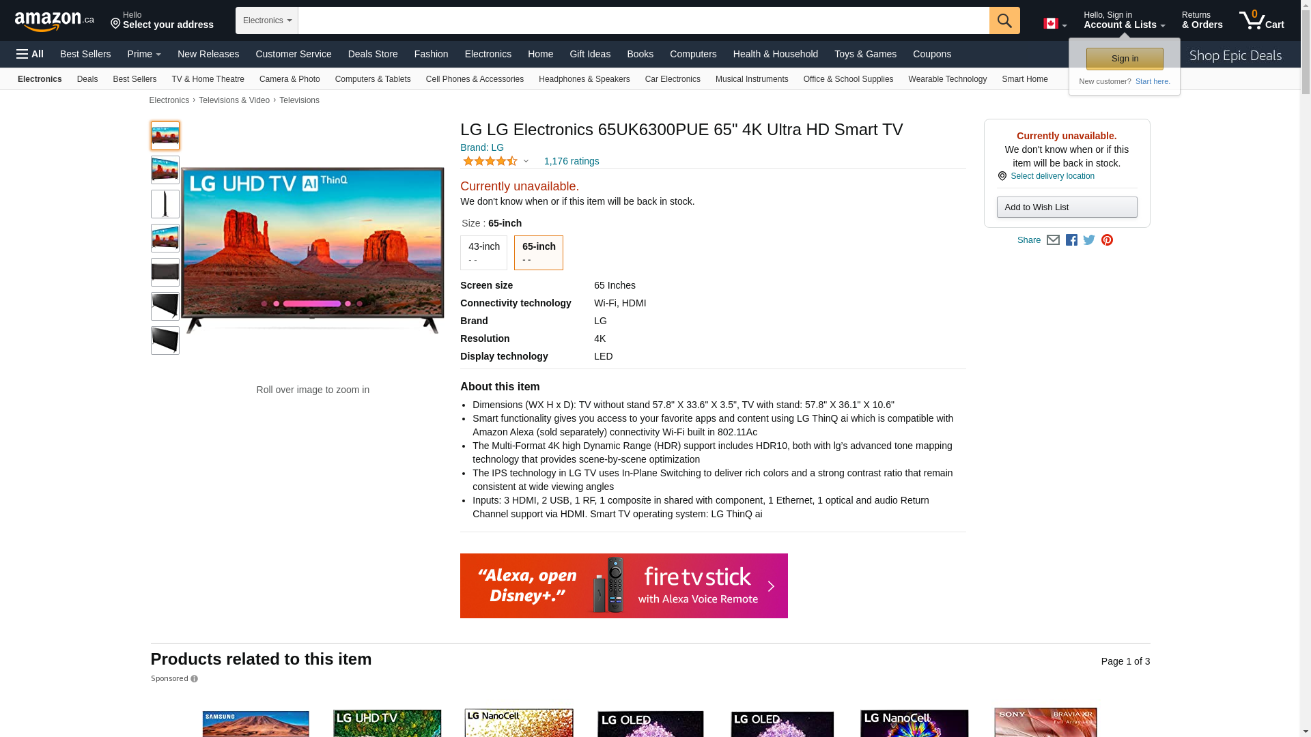
Task: Select the 43-inch size option
Action: [483, 252]
